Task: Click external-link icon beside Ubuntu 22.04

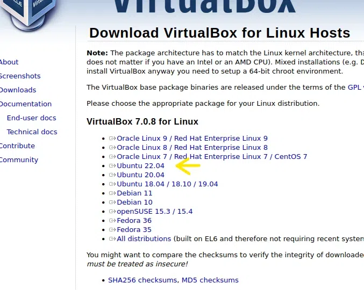Action: 112,166
